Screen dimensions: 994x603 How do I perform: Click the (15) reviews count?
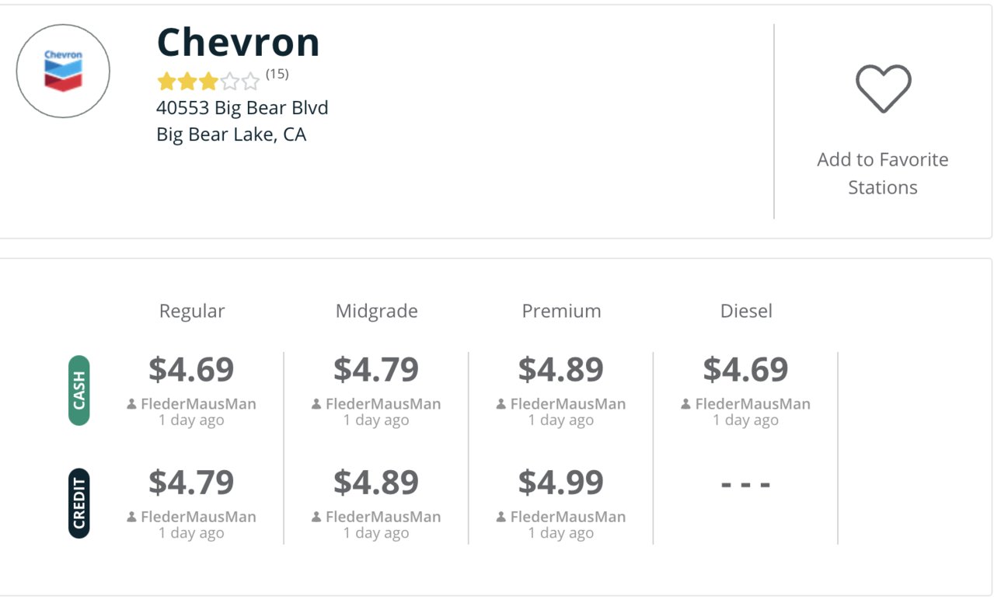277,74
